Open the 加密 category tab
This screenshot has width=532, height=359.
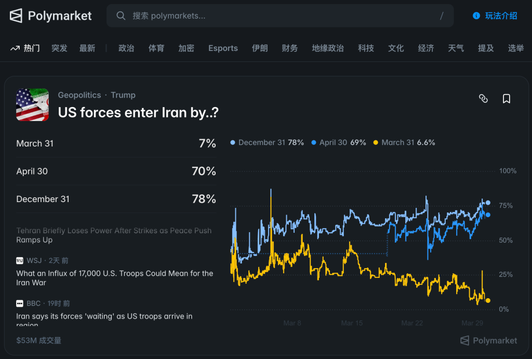(186, 48)
